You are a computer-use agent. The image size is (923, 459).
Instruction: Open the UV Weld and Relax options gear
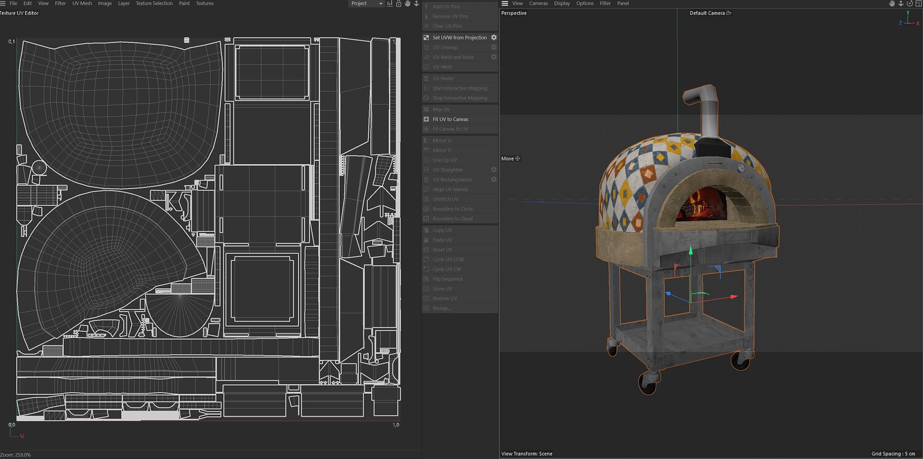[493, 57]
